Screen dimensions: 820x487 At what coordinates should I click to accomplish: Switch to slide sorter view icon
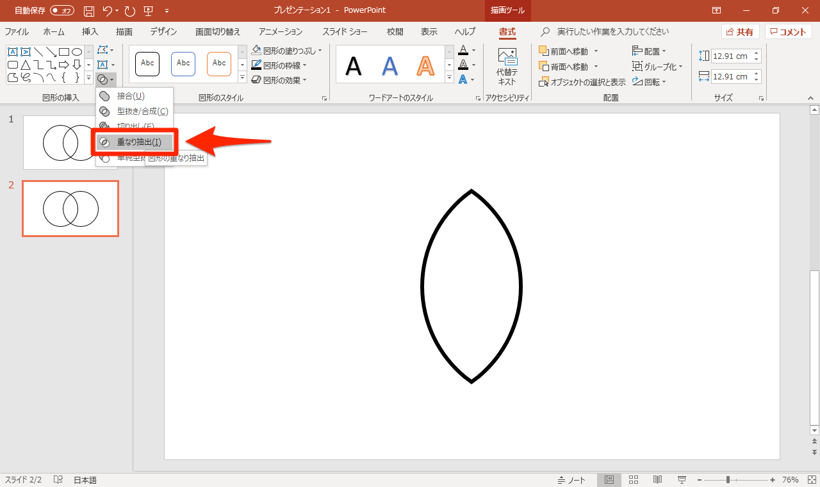(x=633, y=480)
